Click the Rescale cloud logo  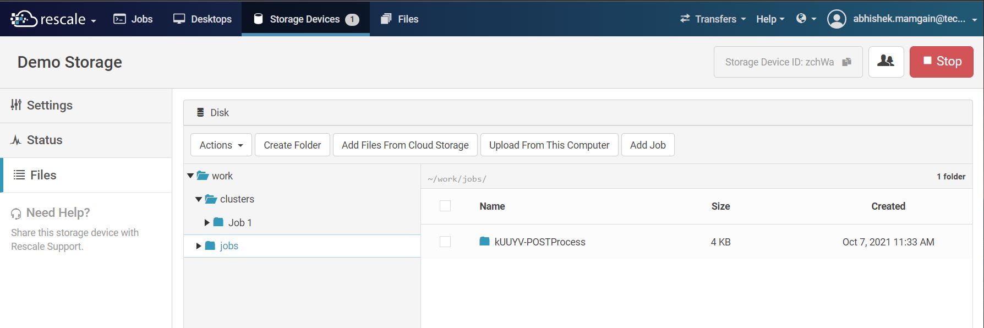[24, 19]
